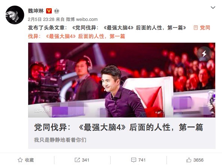Click the username 魏坤琳

coord(36,11)
